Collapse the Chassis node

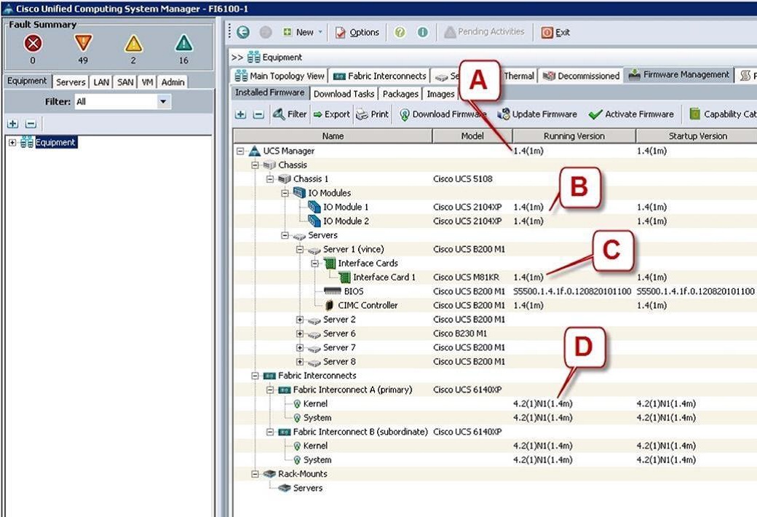click(x=255, y=165)
